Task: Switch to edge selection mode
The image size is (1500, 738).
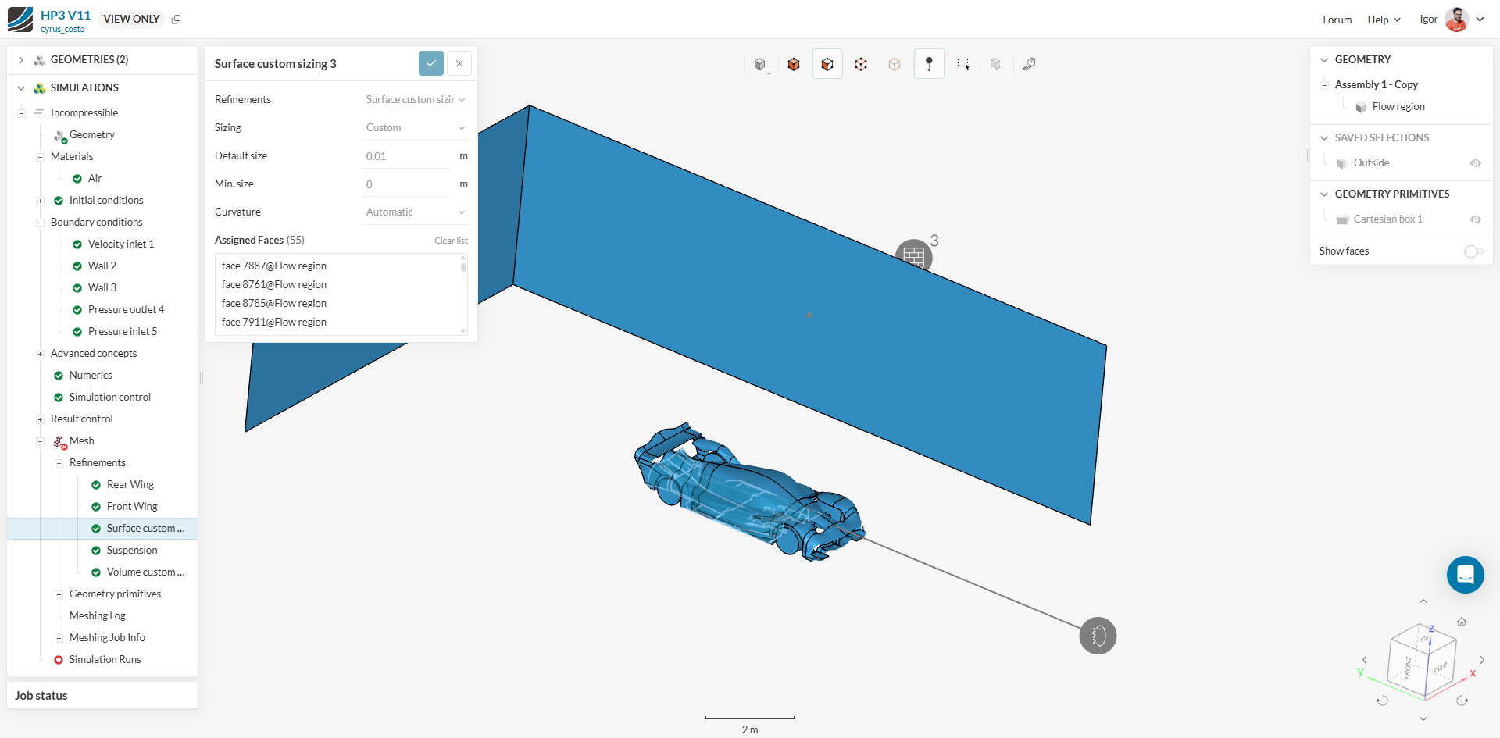Action: click(x=861, y=64)
